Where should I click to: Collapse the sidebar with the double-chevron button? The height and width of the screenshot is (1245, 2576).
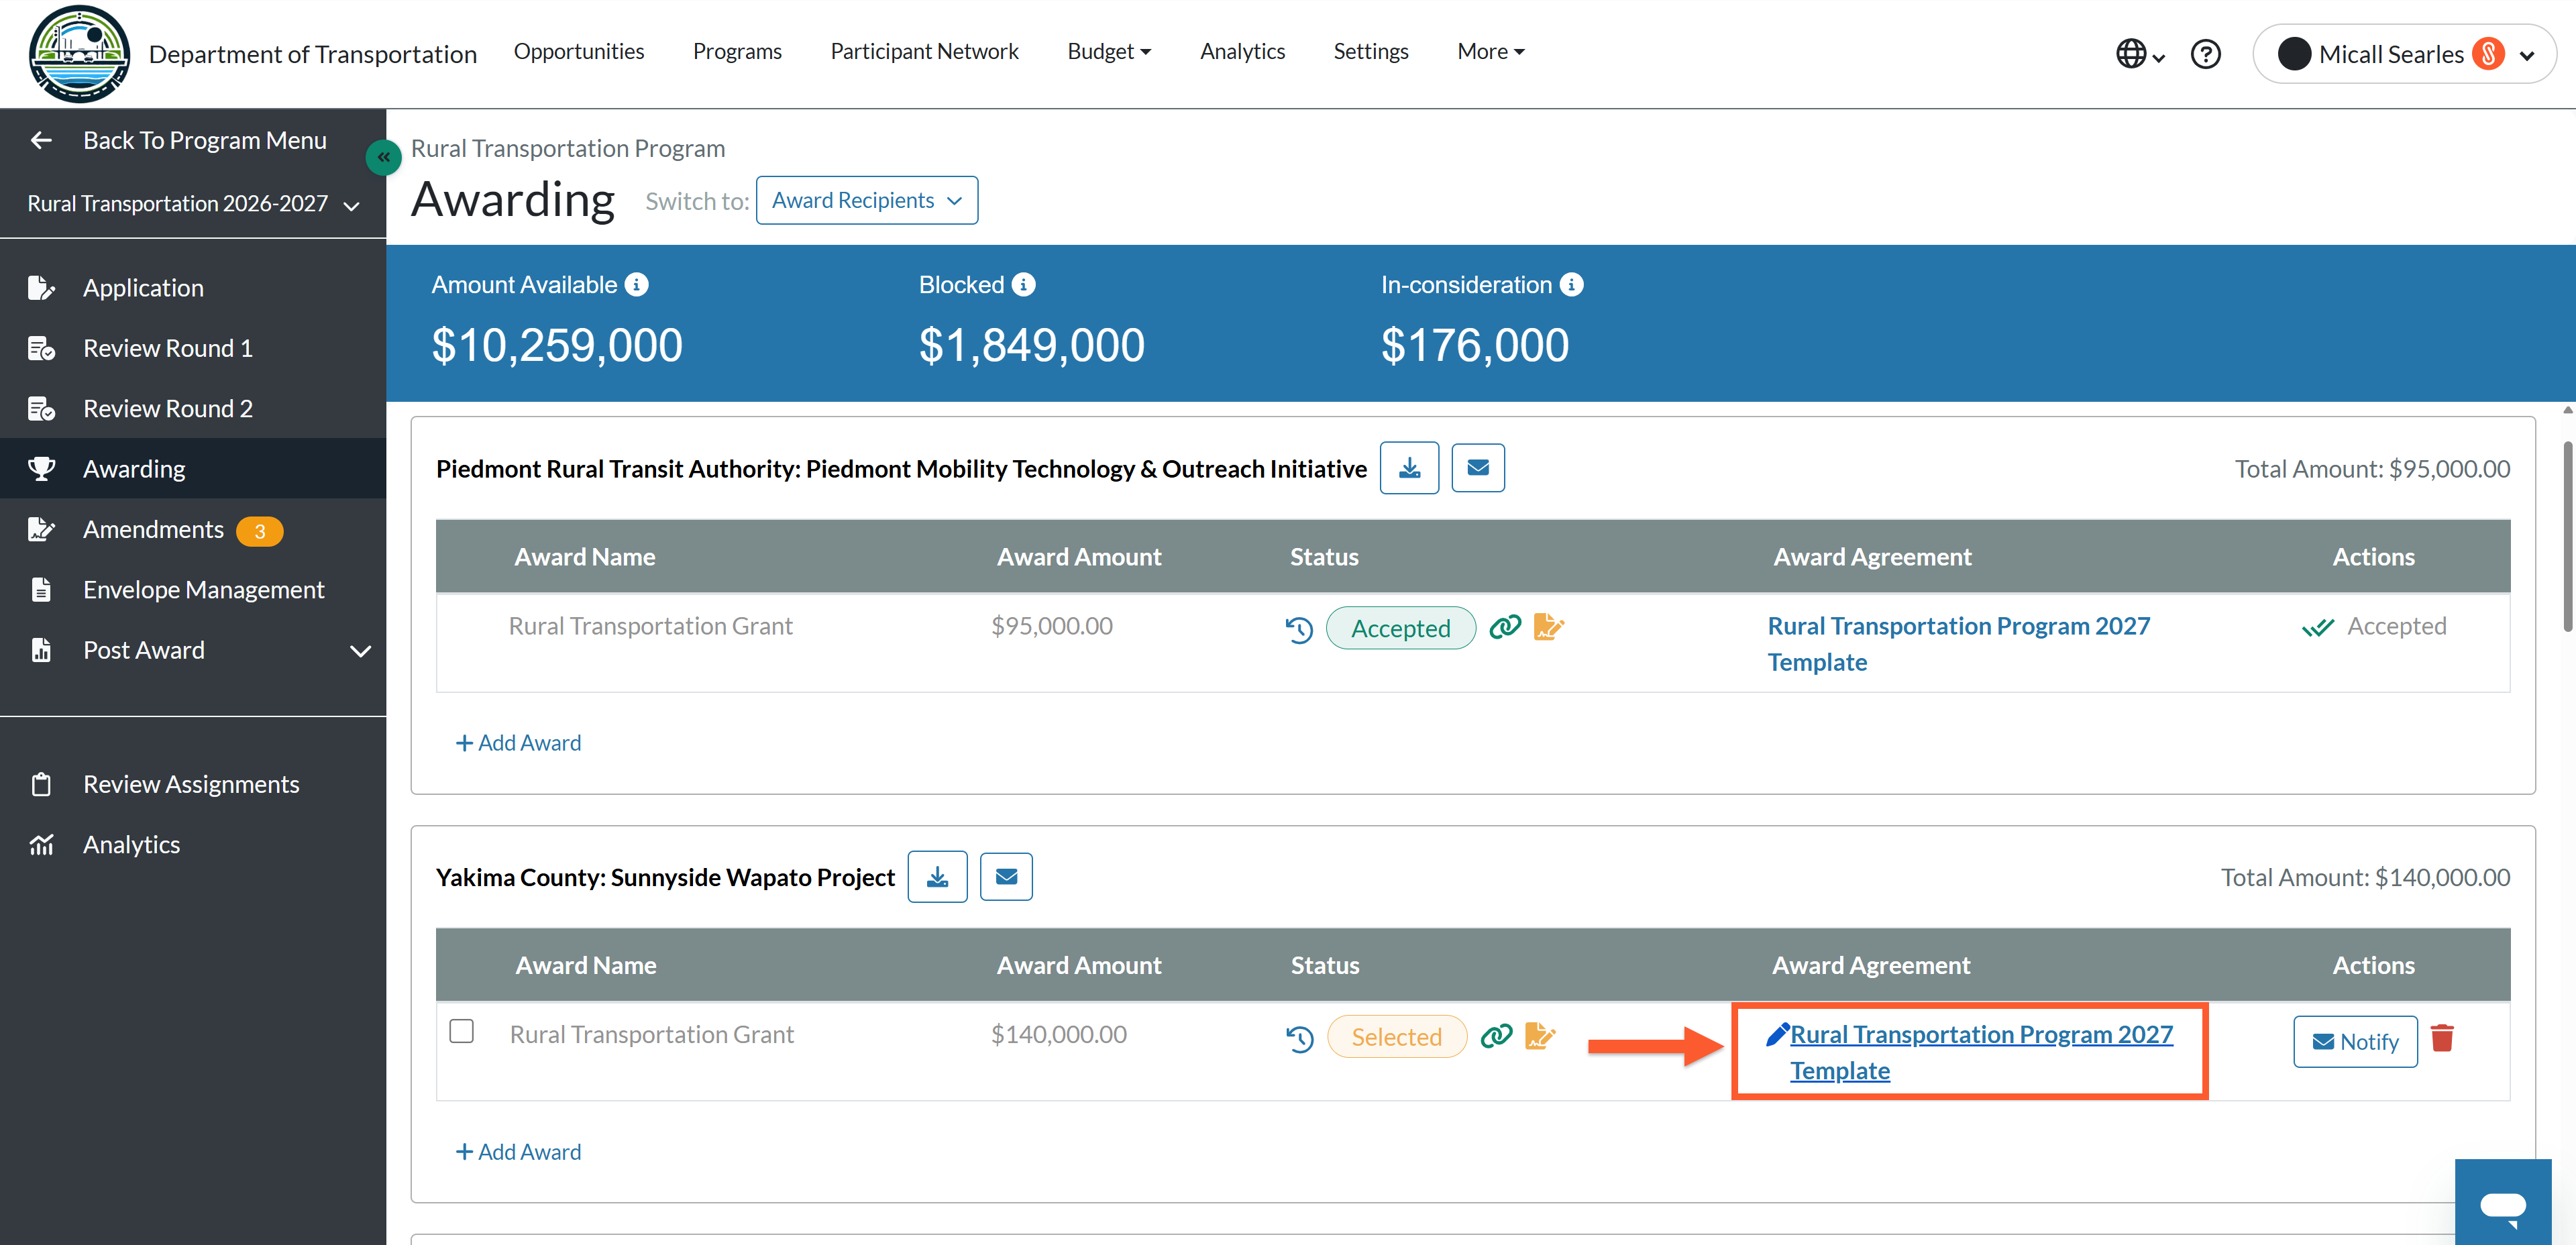[383, 157]
